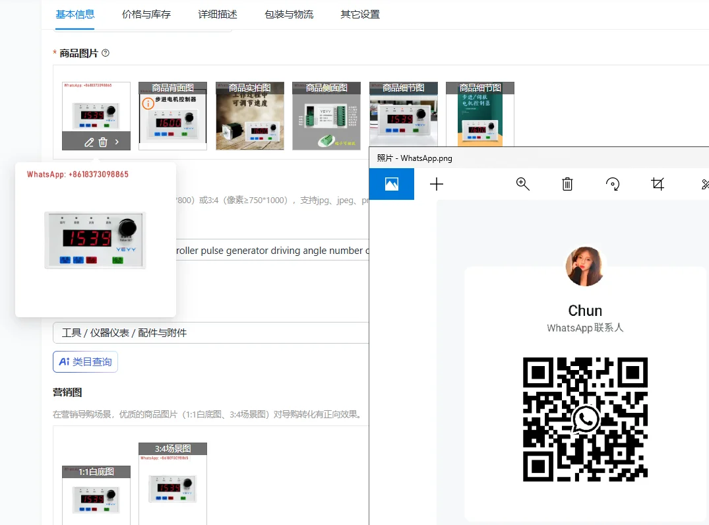Click the AI 类目查询 button
Screen dimensions: 709x525
[85, 361]
